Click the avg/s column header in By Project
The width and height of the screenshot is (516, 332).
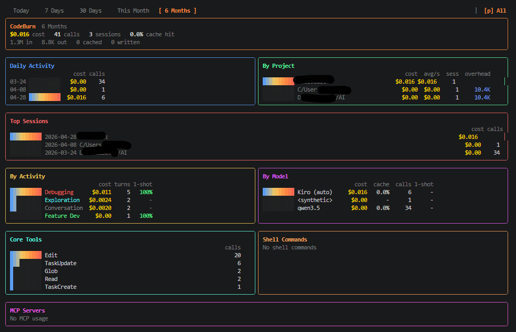click(x=432, y=74)
